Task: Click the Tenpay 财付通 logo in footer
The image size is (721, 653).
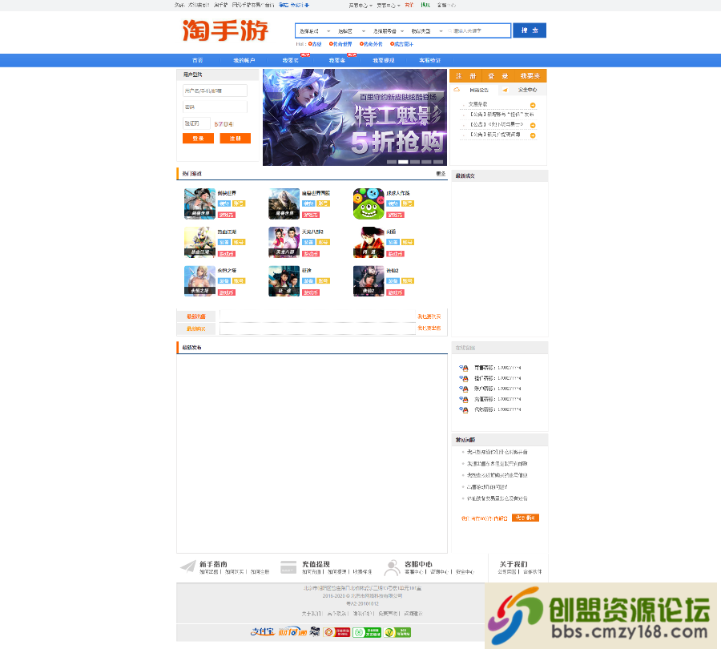Action: coord(292,632)
